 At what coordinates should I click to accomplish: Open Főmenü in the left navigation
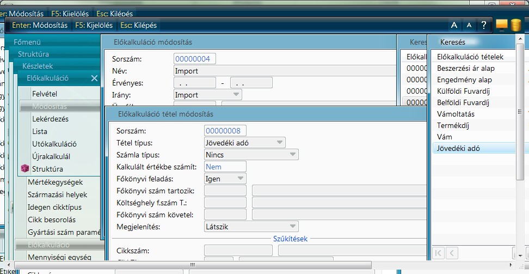[x=27, y=42]
